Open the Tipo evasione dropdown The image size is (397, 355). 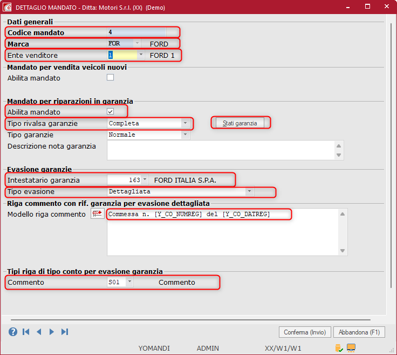point(249,192)
